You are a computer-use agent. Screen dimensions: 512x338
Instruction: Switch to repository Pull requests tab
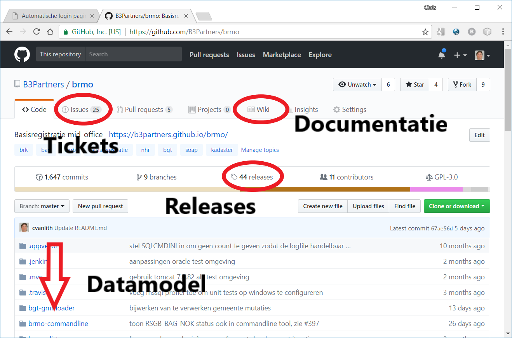coord(145,110)
